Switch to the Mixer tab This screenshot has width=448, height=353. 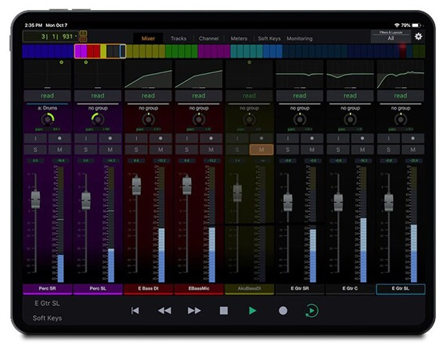pyautogui.click(x=148, y=39)
